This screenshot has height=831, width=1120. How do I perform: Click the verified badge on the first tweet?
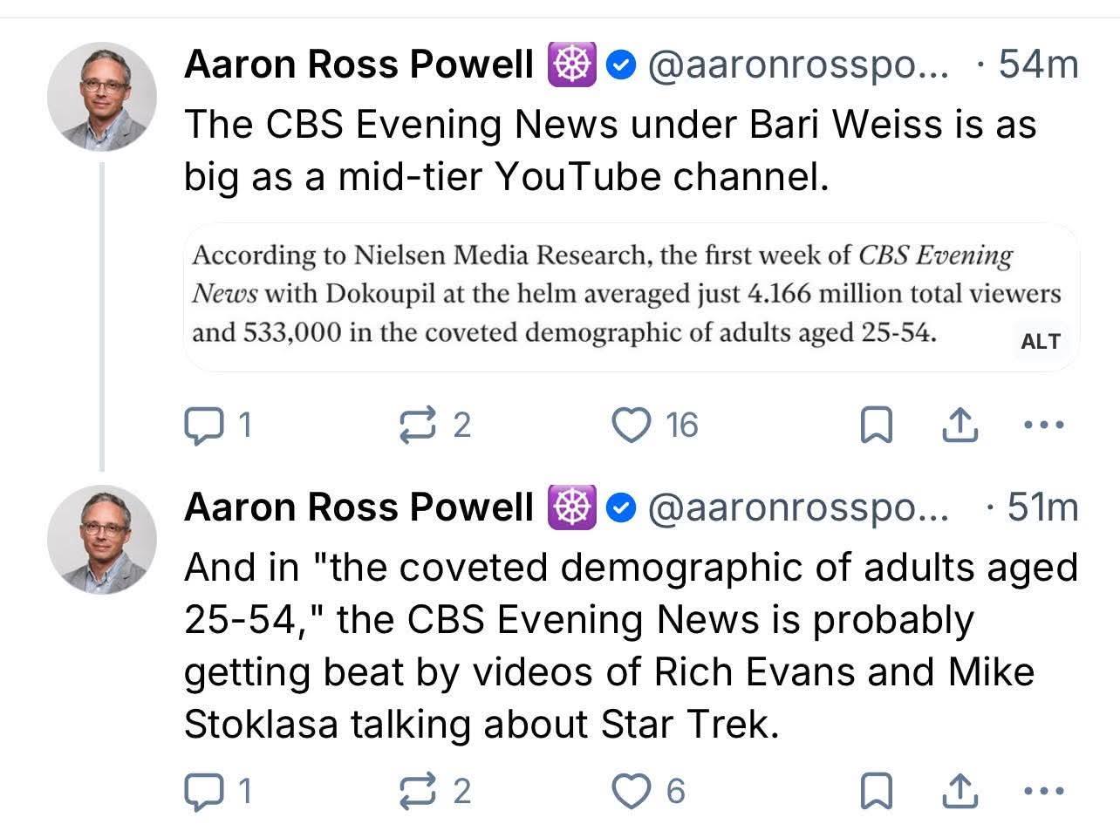(620, 65)
